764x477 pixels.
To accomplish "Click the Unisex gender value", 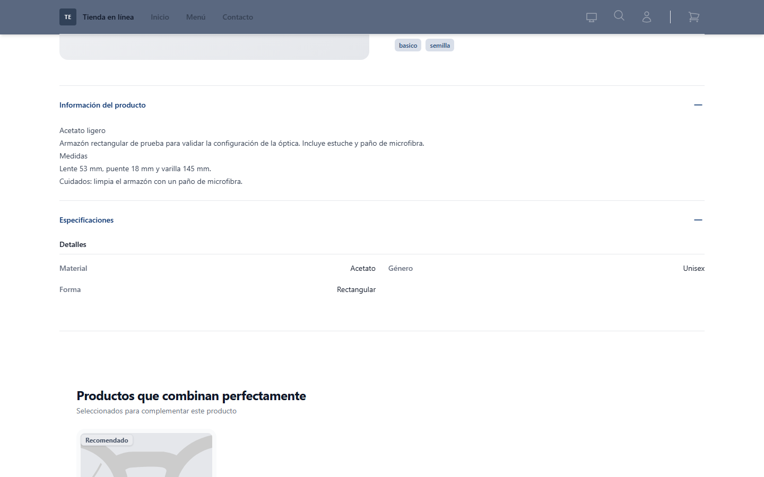I will point(693,268).
